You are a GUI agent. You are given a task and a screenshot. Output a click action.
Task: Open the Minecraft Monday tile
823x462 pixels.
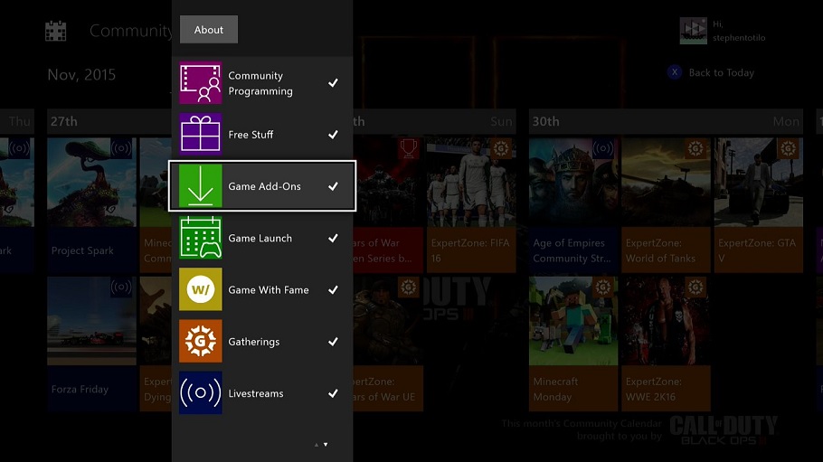tap(573, 344)
